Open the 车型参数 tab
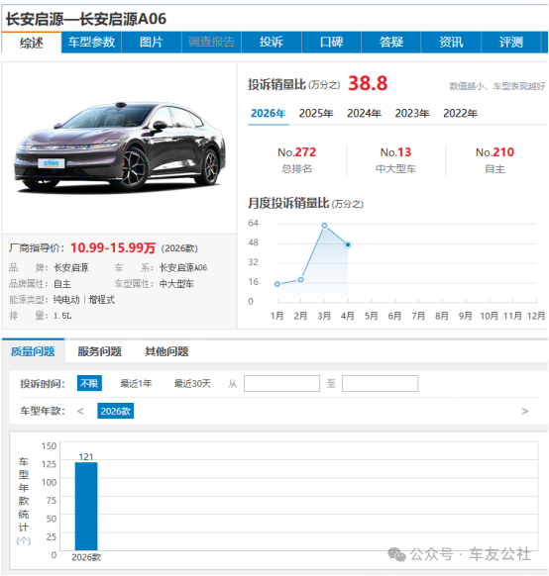The image size is (549, 576). click(x=91, y=43)
